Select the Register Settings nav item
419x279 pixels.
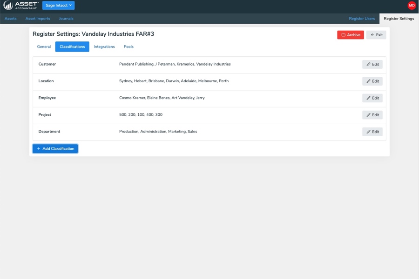click(399, 19)
